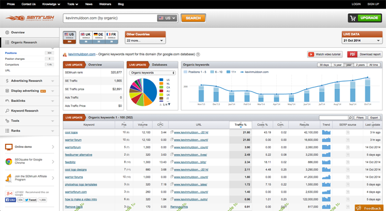This screenshot has height=211, width=386.
Task: Open the Other Countries dropdown
Action: point(145,41)
